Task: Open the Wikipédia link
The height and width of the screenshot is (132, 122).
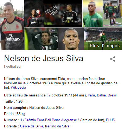Action: (18, 87)
